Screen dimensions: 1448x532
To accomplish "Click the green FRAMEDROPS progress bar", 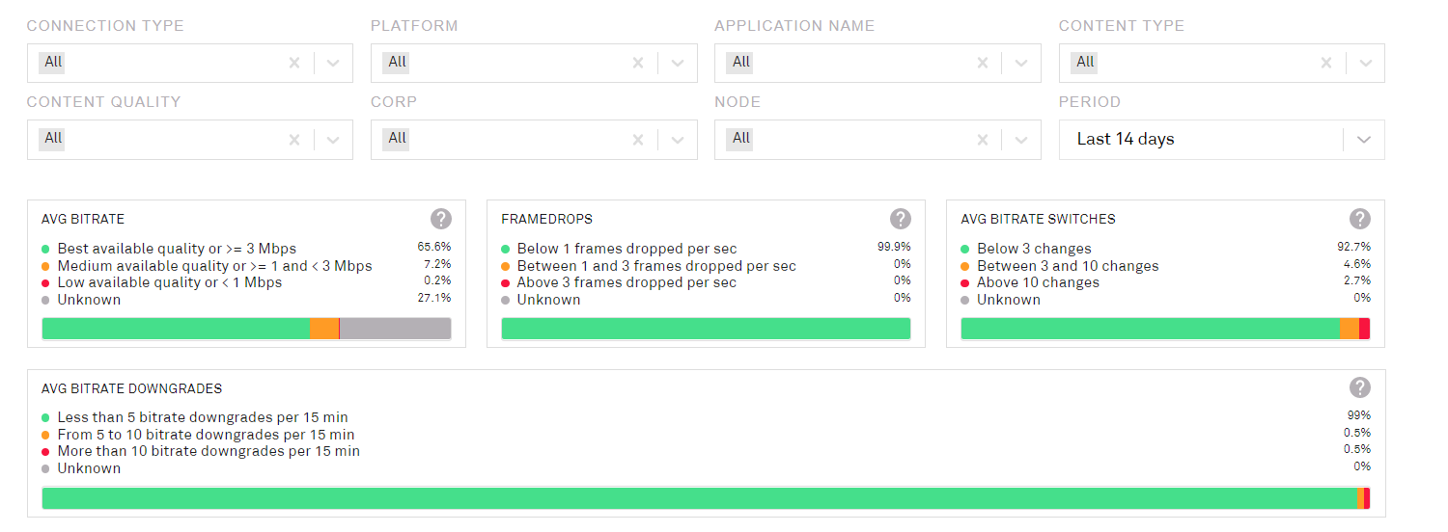I will click(706, 329).
